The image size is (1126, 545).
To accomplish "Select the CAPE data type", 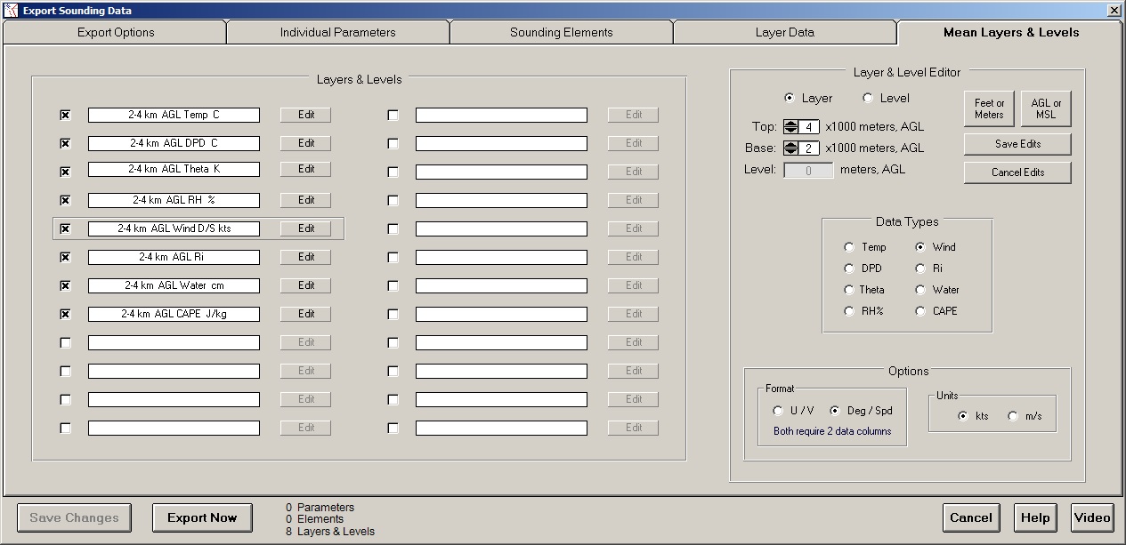I will click(920, 311).
